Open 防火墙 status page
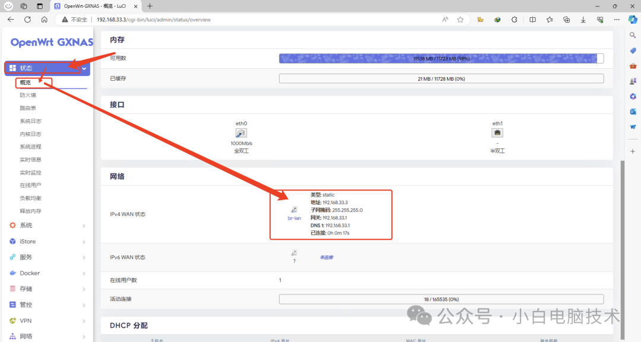The image size is (641, 342). (28, 95)
